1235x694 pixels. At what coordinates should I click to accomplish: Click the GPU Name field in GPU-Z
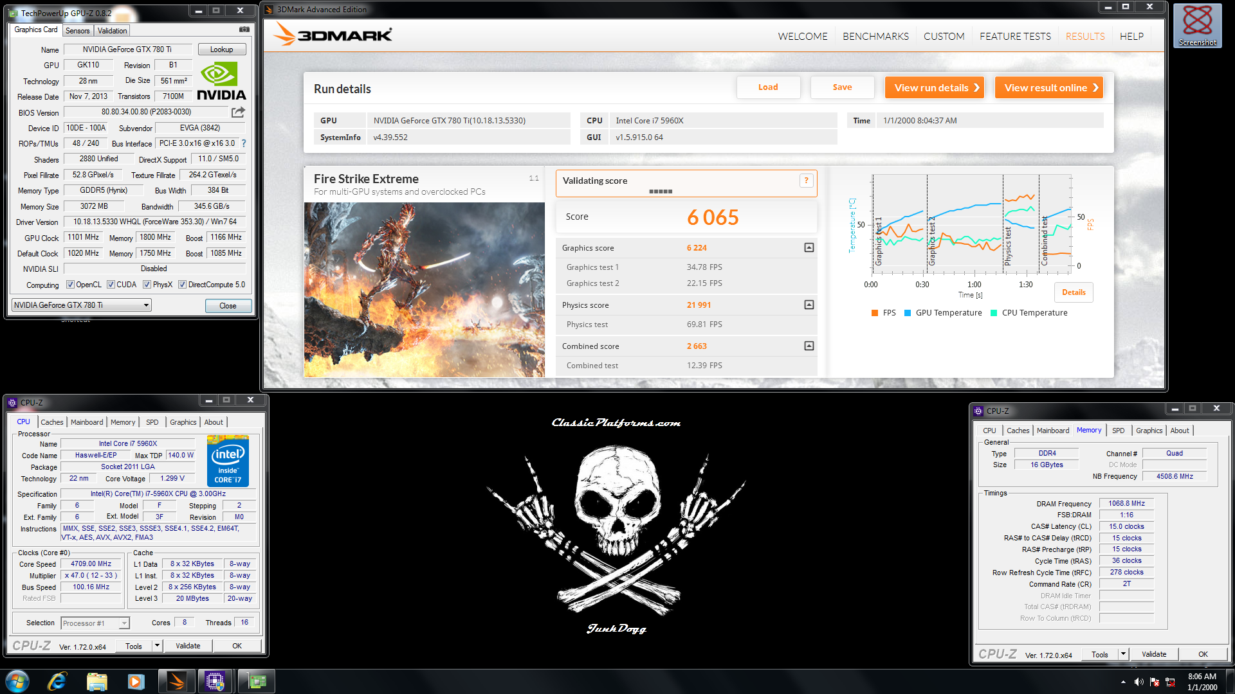pos(127,49)
